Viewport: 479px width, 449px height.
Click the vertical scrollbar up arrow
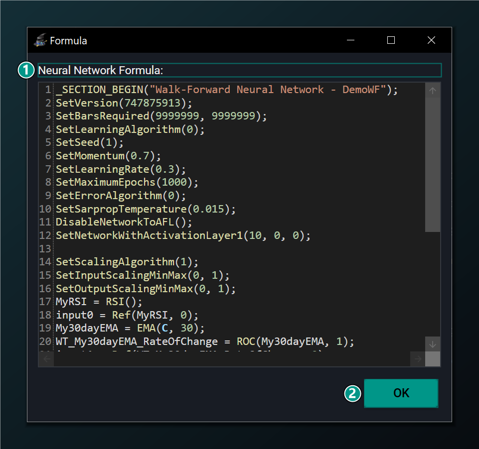pyautogui.click(x=433, y=90)
